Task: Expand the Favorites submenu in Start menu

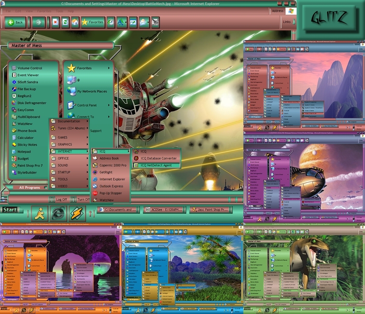Action: tap(88, 68)
